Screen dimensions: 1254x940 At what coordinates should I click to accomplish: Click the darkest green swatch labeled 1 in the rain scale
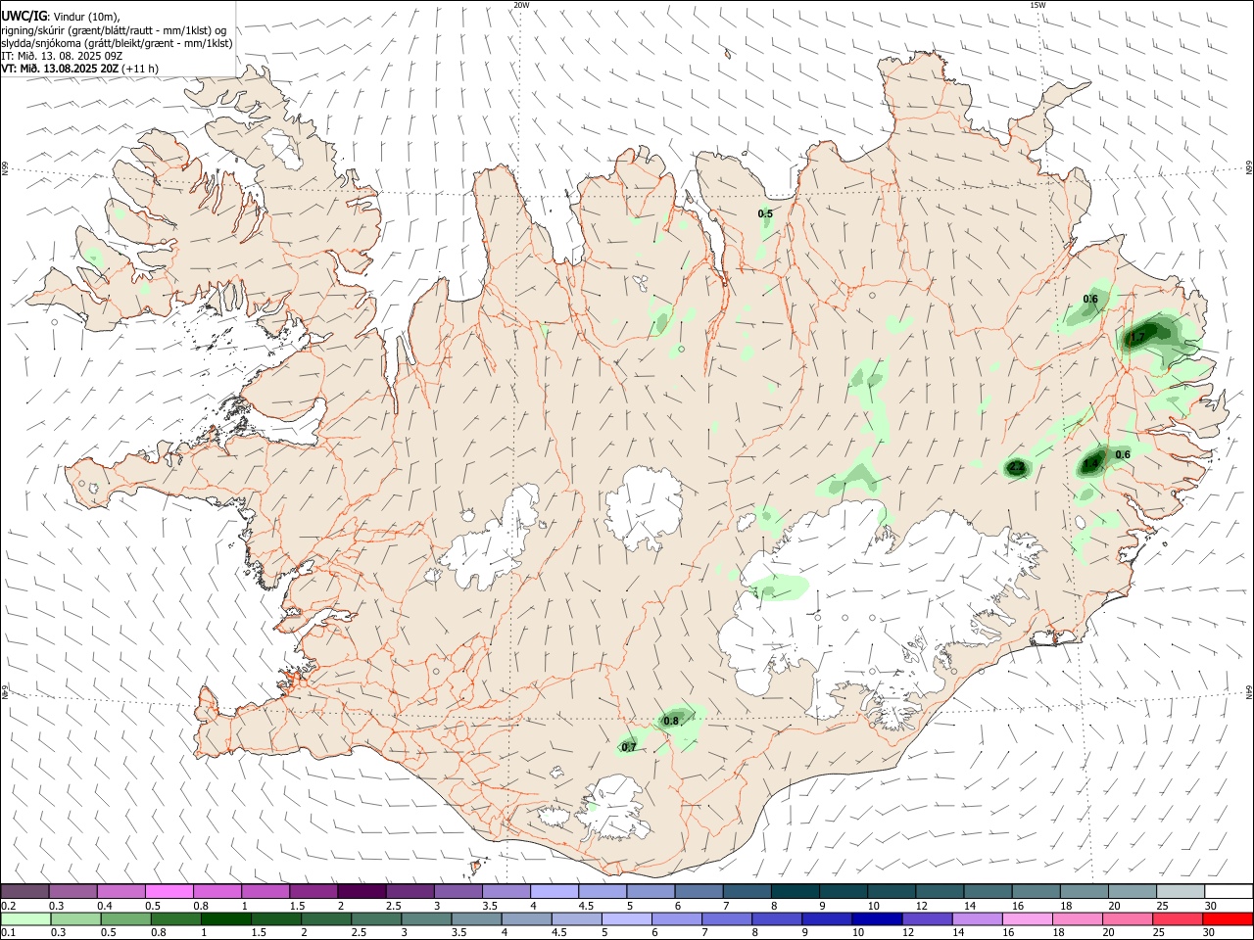click(x=225, y=918)
